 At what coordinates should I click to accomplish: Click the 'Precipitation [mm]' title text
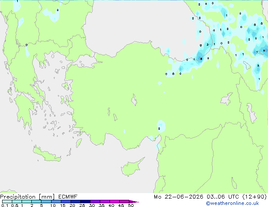[27, 197]
